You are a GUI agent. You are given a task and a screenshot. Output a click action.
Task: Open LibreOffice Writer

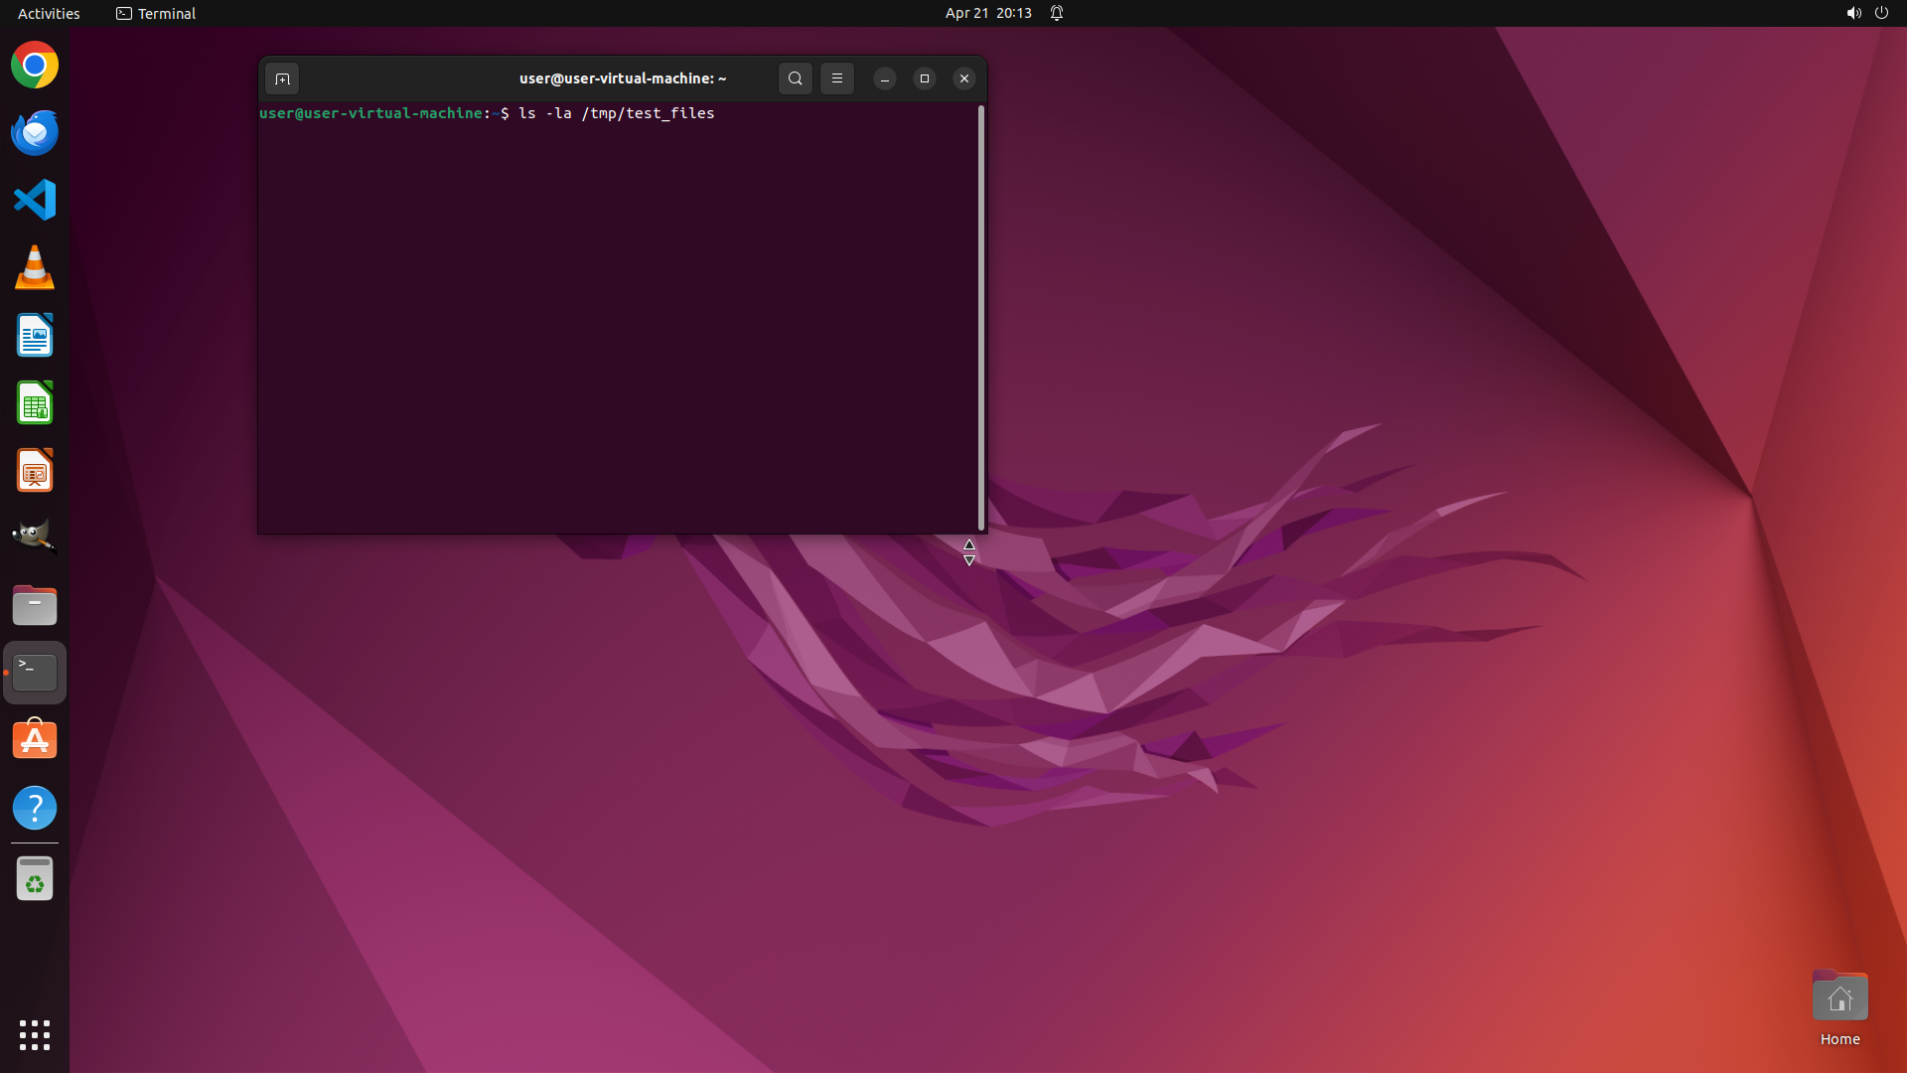[x=35, y=336]
